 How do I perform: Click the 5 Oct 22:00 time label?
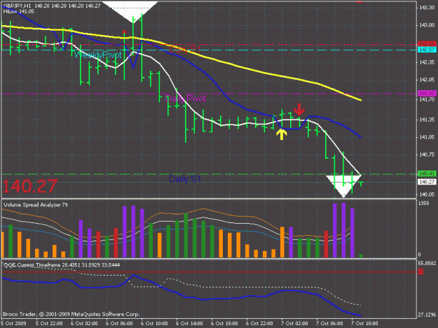click(49, 324)
